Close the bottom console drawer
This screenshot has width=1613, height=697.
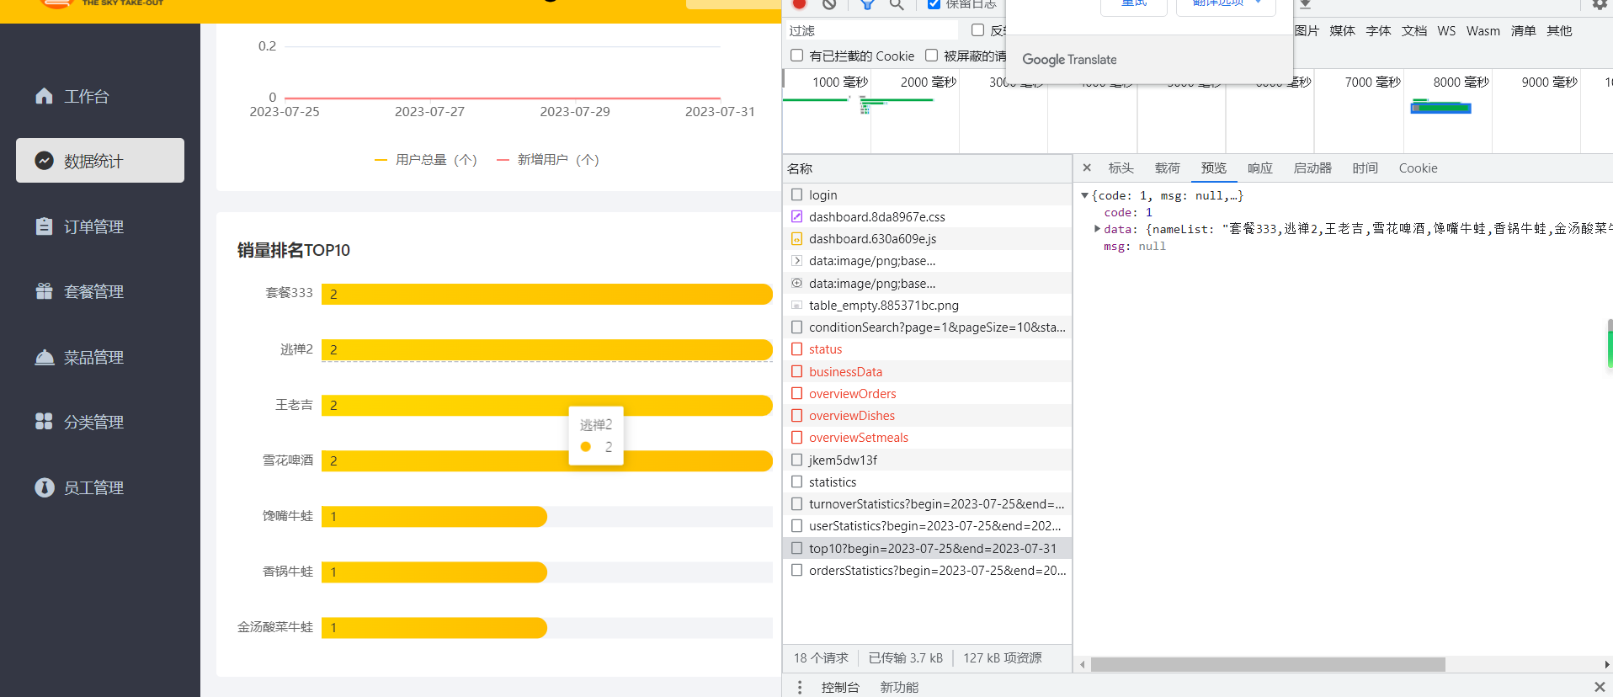1600,687
